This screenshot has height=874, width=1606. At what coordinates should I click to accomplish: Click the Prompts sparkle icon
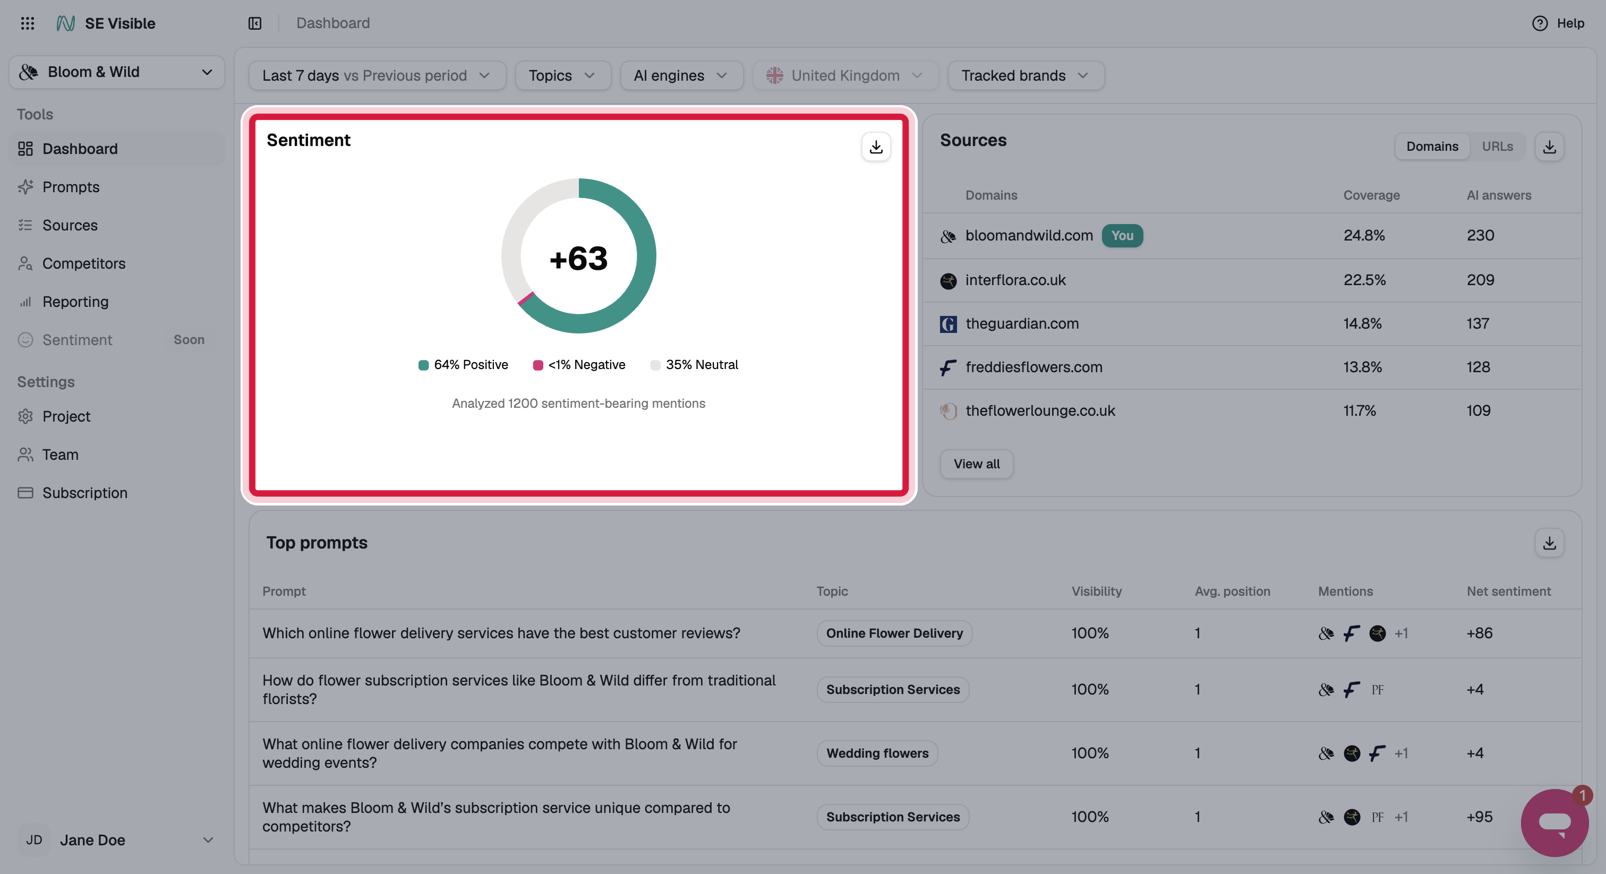pyautogui.click(x=25, y=187)
